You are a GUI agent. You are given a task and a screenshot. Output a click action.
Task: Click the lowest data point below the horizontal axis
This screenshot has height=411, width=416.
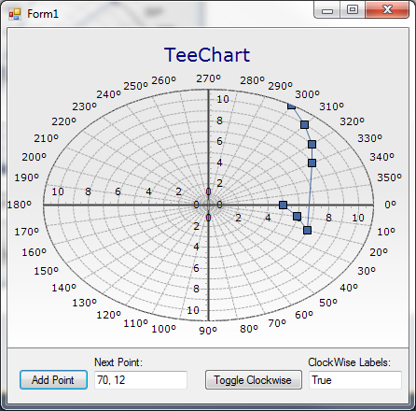(307, 230)
